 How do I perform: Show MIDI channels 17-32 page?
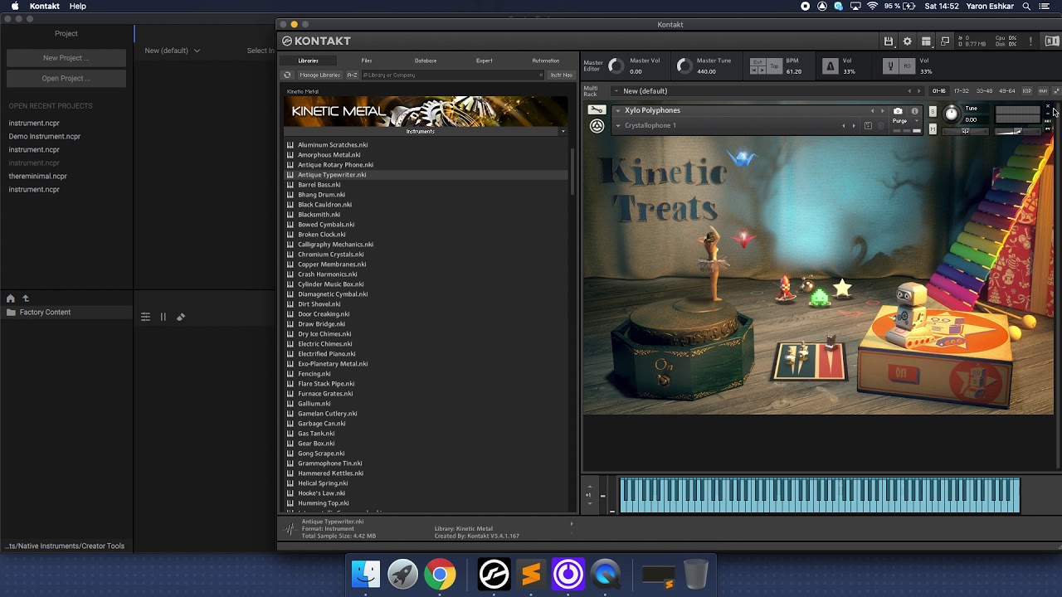(x=962, y=91)
